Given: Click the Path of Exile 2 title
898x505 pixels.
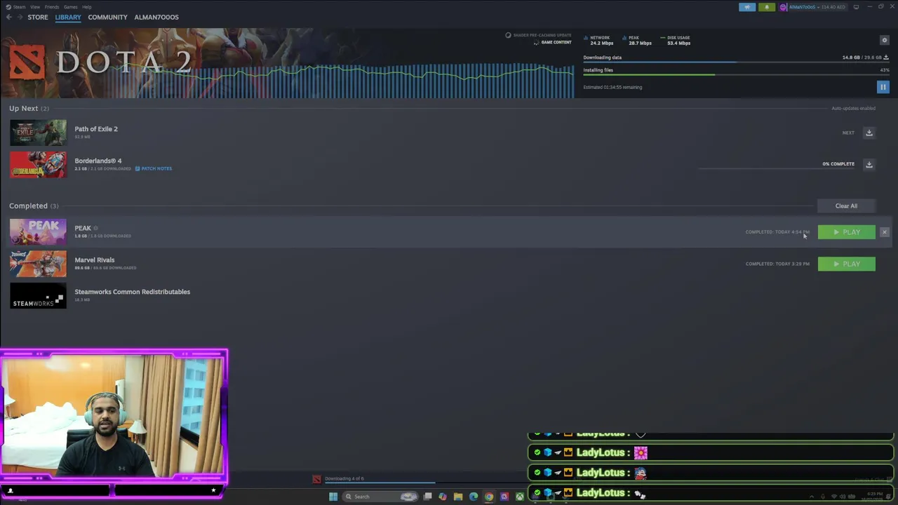Looking at the screenshot, I should (96, 129).
